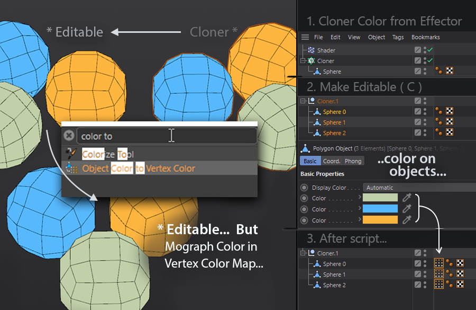Image resolution: width=476 pixels, height=310 pixels.
Task: Select the vertex color tag on Sphere 1
Action: click(439, 273)
